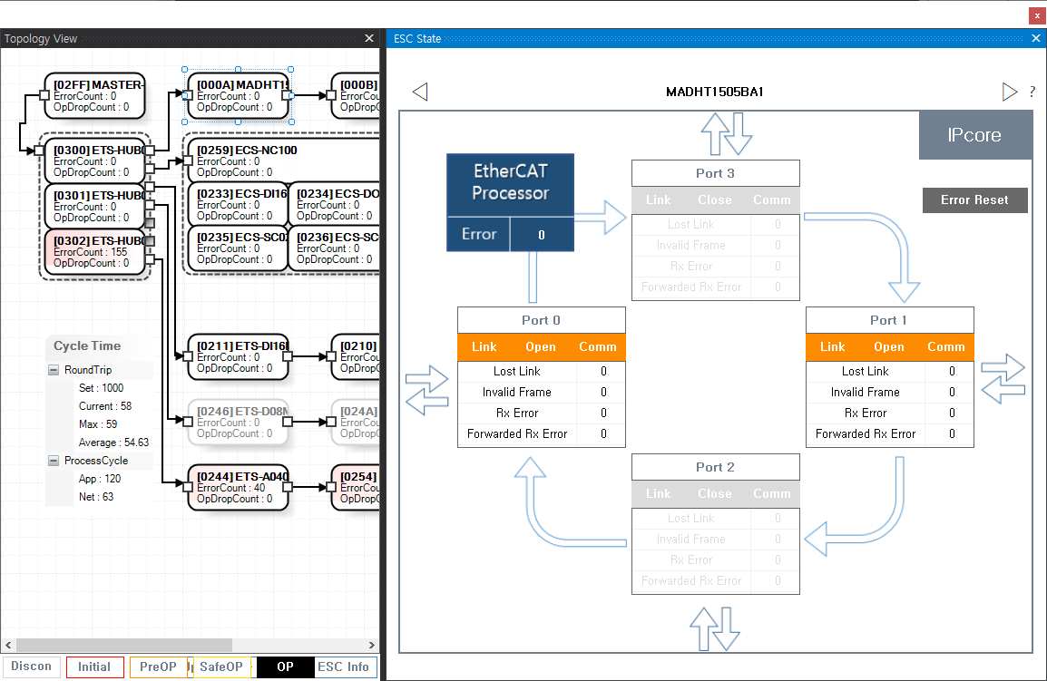1047x681 pixels.
Task: Select the OP state tab
Action: tap(285, 666)
